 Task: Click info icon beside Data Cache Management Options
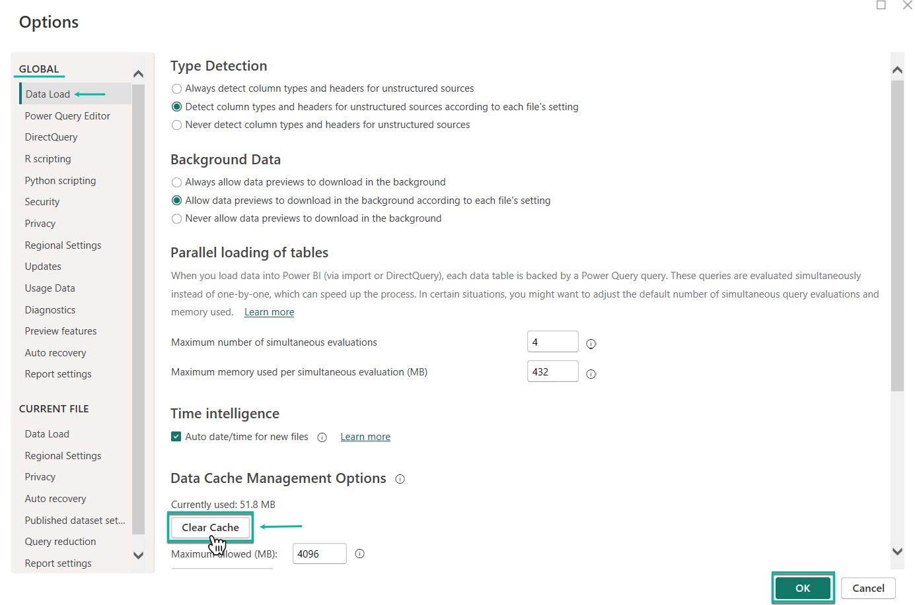click(x=400, y=479)
